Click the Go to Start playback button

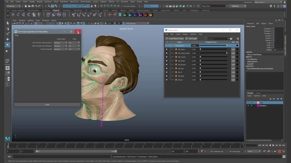click(260, 145)
